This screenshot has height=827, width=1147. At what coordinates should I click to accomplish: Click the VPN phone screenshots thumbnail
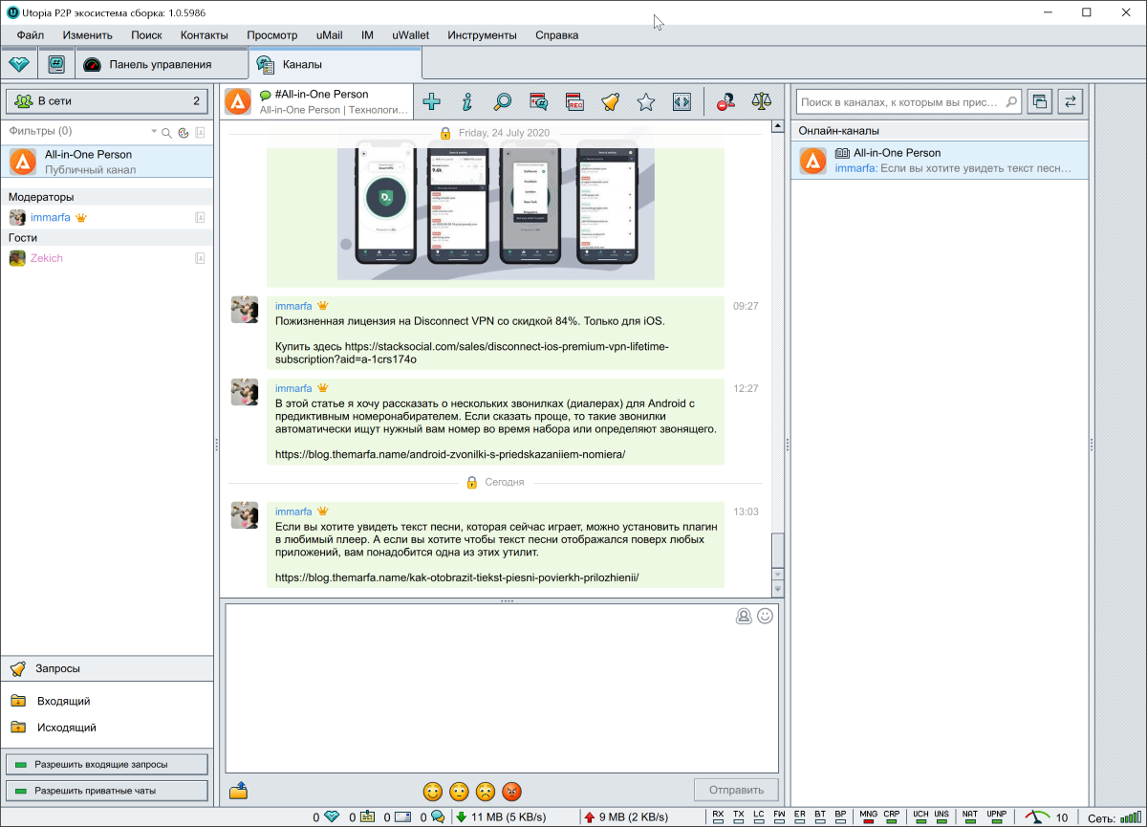[x=496, y=210]
